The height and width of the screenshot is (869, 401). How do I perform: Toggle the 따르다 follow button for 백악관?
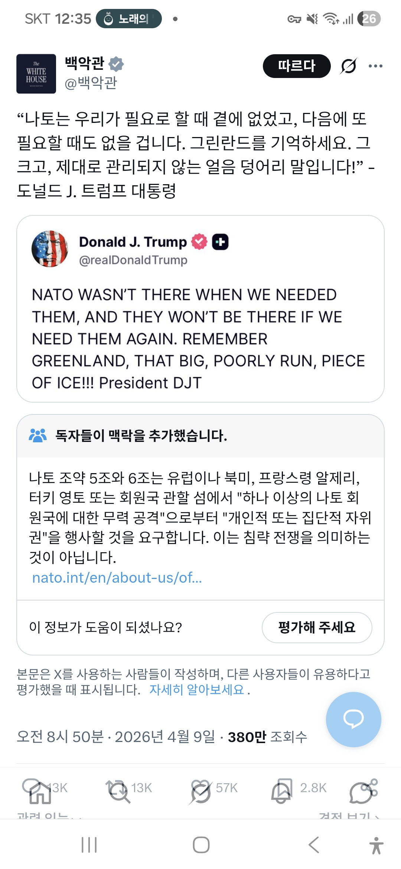point(296,66)
